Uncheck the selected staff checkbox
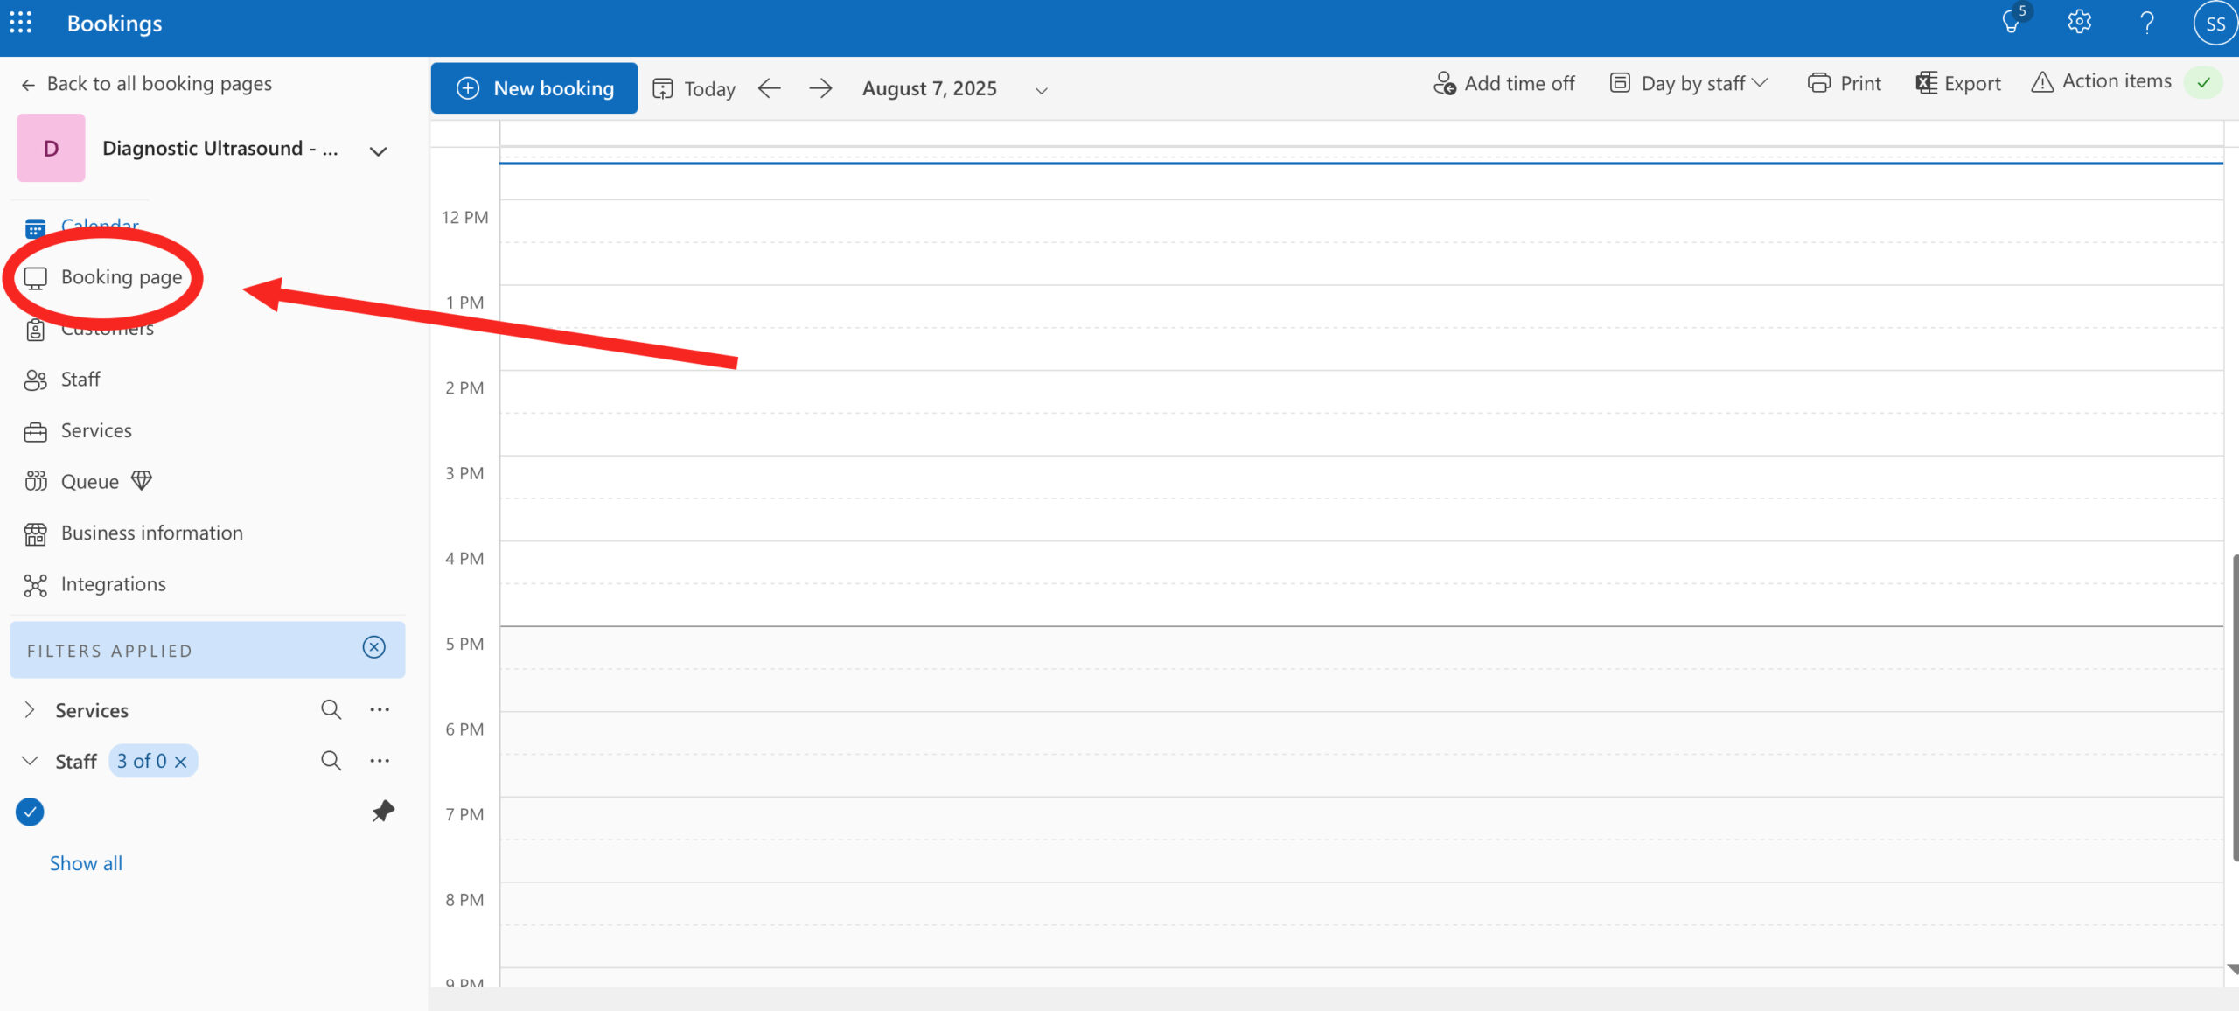The image size is (2239, 1011). point(30,812)
